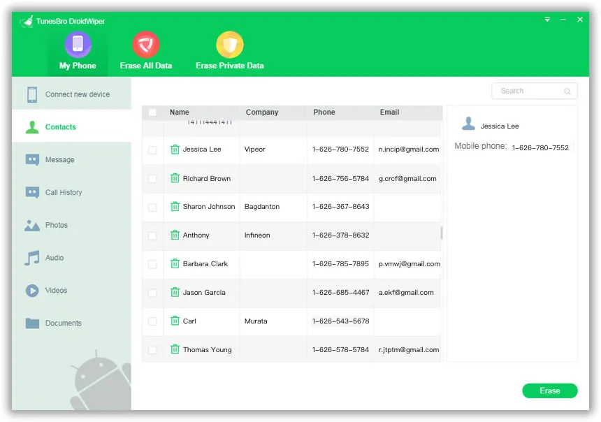This screenshot has height=422, width=601.
Task: Select Call History in the sidebar
Action: click(x=63, y=192)
